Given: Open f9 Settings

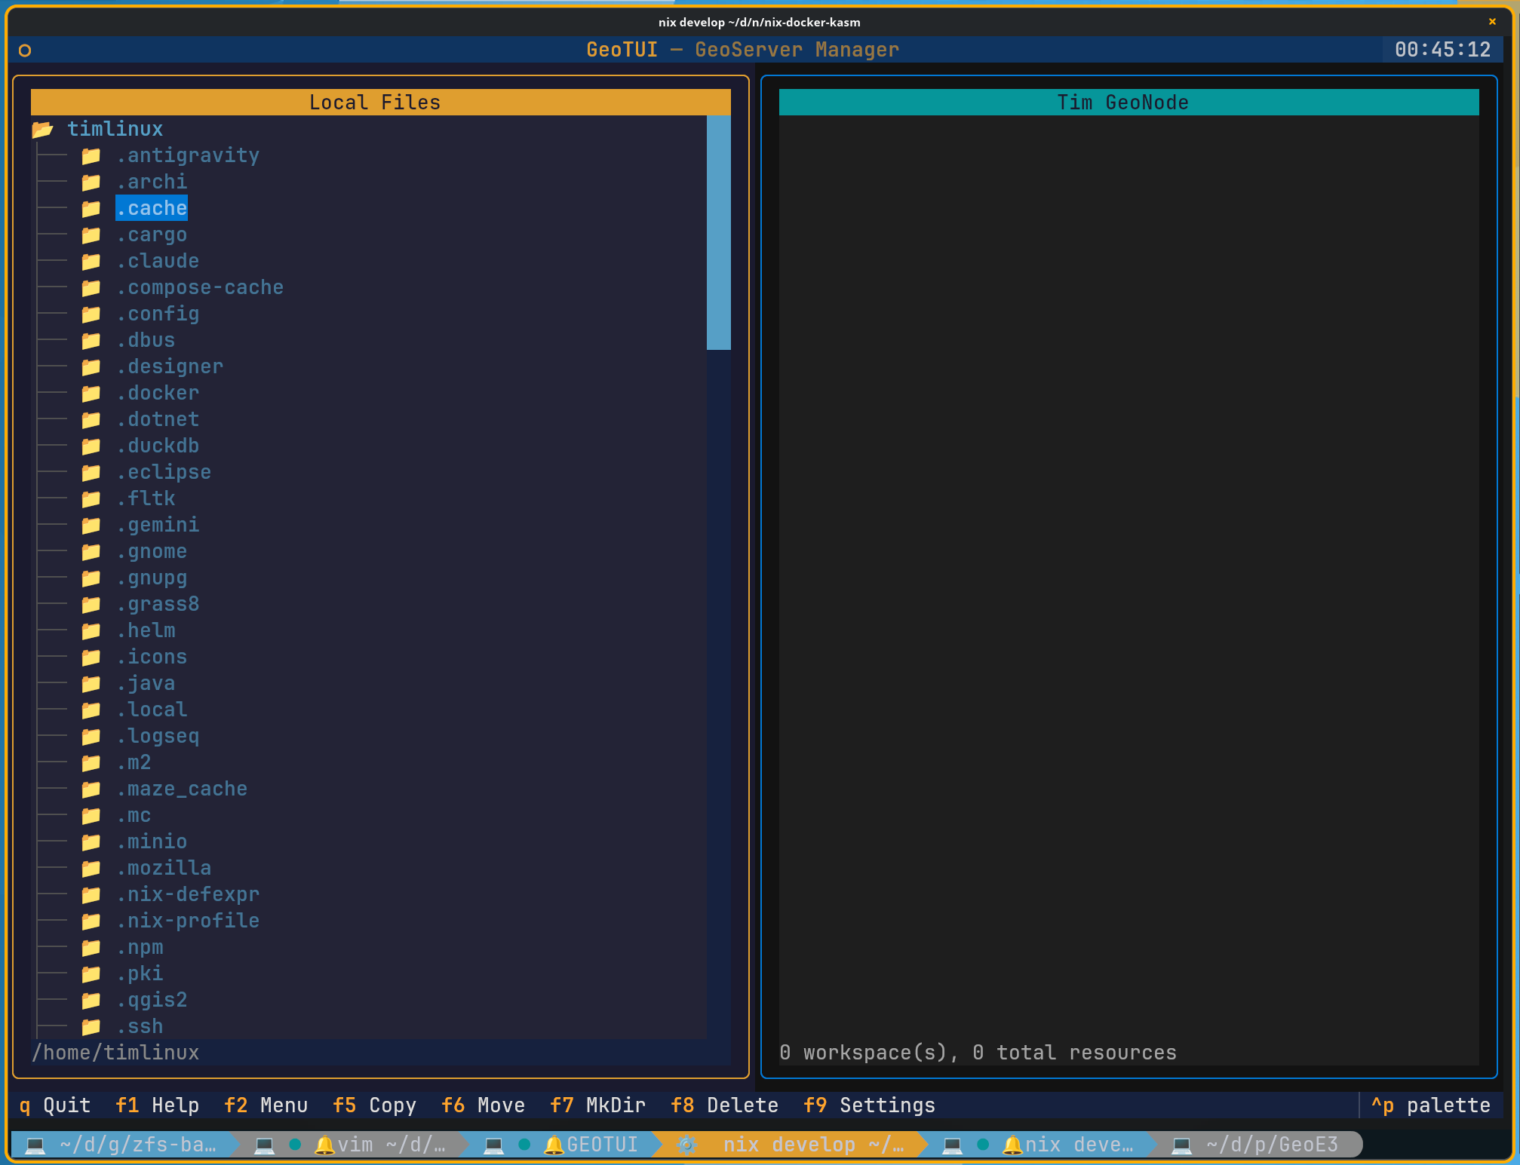Looking at the screenshot, I should (x=870, y=1105).
